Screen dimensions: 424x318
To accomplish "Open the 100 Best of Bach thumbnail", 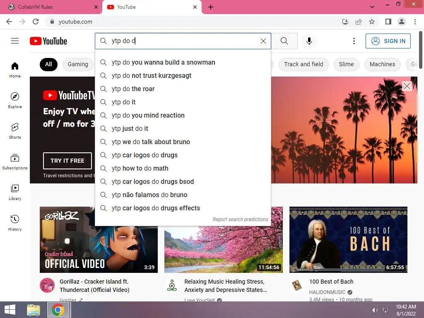I will click(x=348, y=240).
